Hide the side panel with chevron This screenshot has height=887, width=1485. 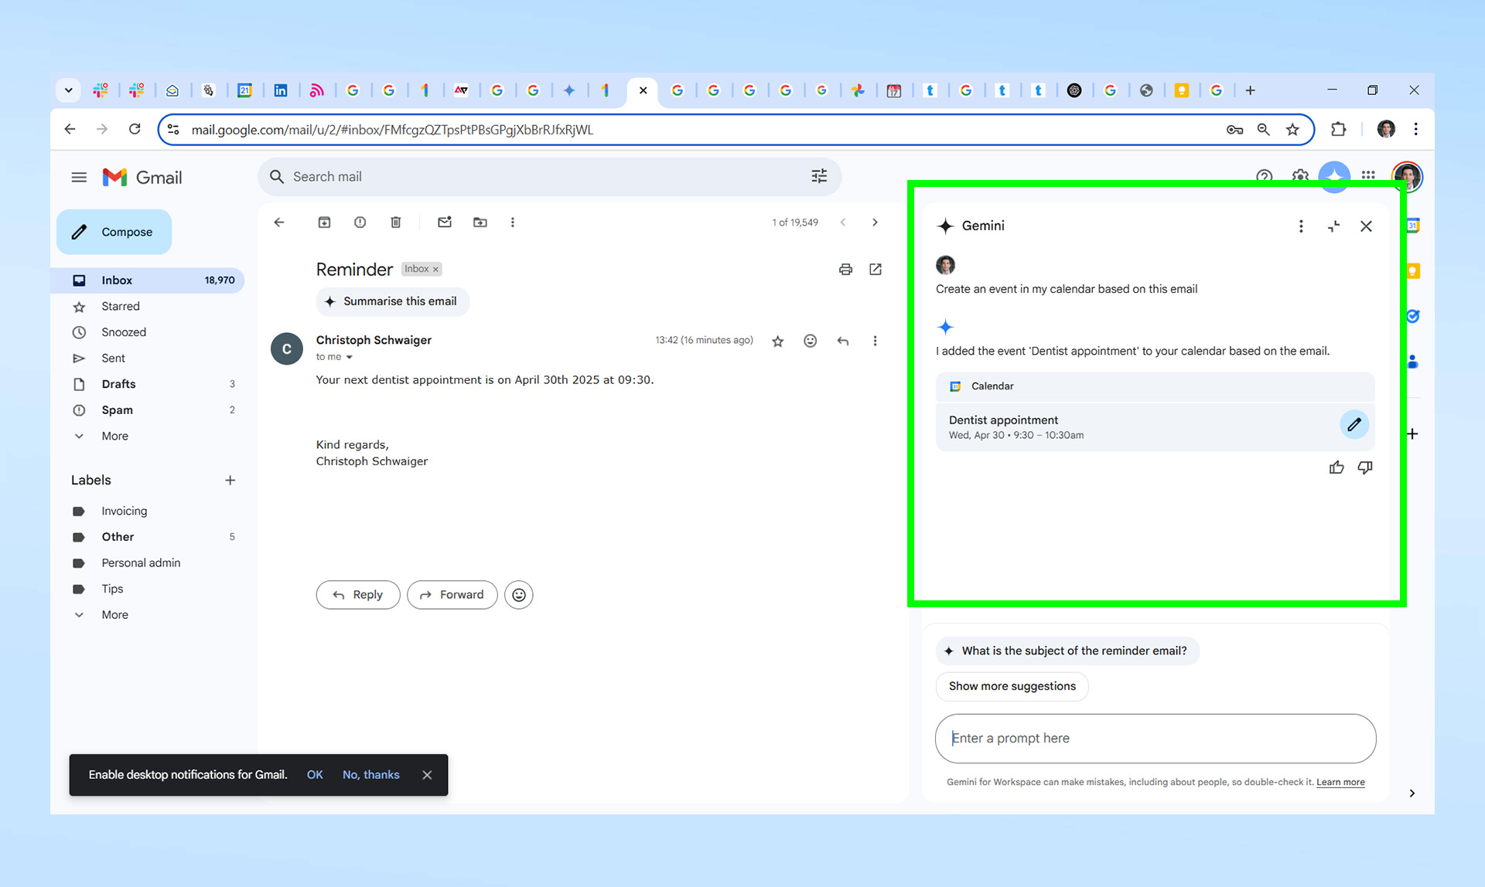[1412, 794]
